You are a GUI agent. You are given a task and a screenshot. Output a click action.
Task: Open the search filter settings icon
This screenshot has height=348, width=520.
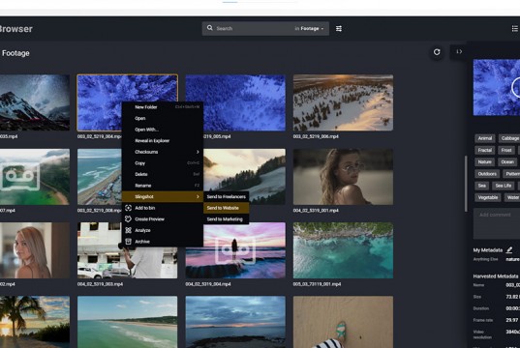[339, 28]
